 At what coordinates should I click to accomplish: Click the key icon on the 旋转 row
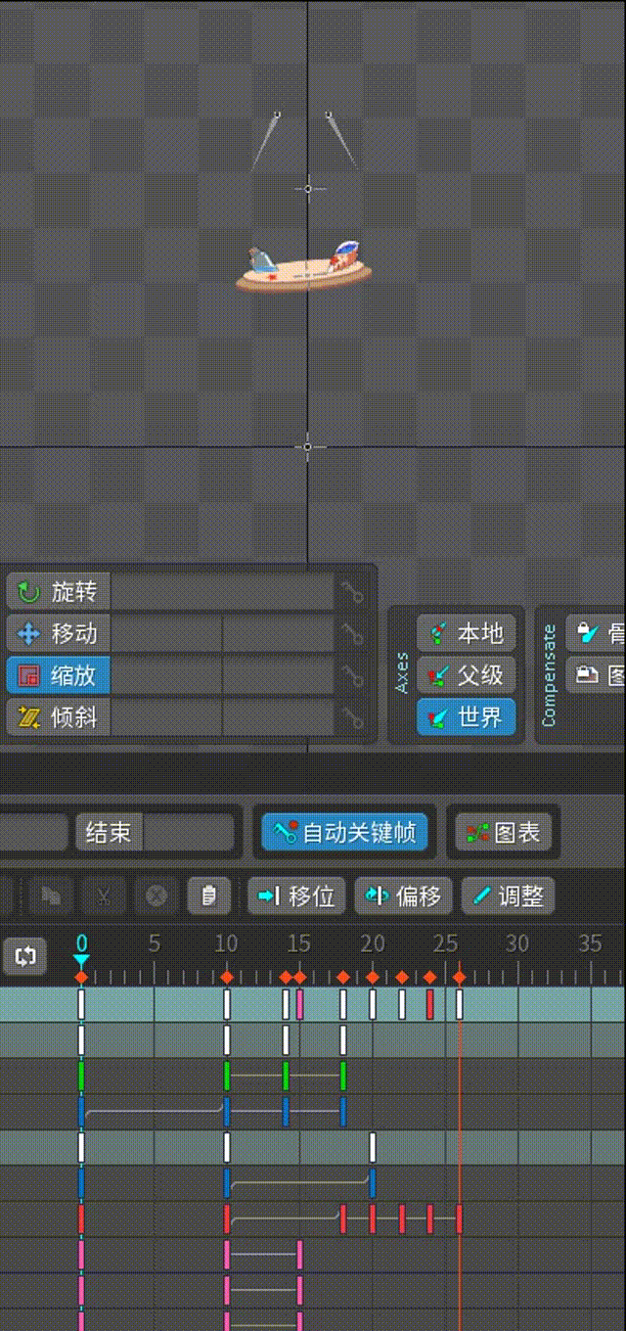coord(353,591)
